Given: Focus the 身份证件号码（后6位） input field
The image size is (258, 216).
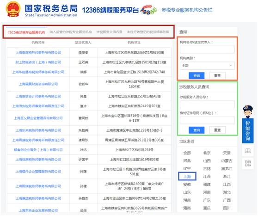Looking at the screenshot, I should point(207,120).
